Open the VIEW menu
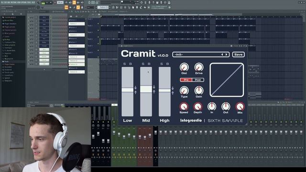The height and width of the screenshot is (172, 306). [19, 2]
